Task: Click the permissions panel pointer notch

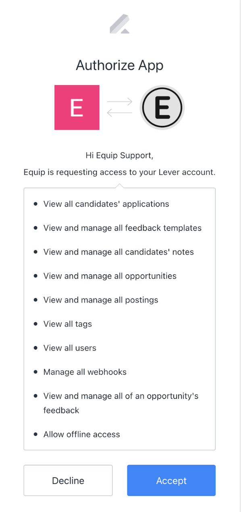Action: coord(119,185)
